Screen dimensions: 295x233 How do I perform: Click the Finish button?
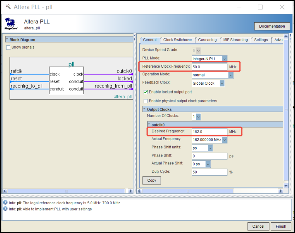[281, 226]
